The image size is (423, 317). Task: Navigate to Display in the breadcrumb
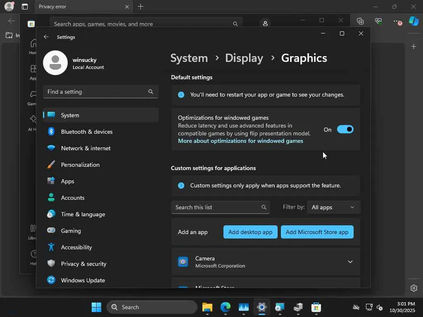pos(244,58)
